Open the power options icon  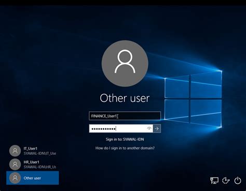pos(238,181)
